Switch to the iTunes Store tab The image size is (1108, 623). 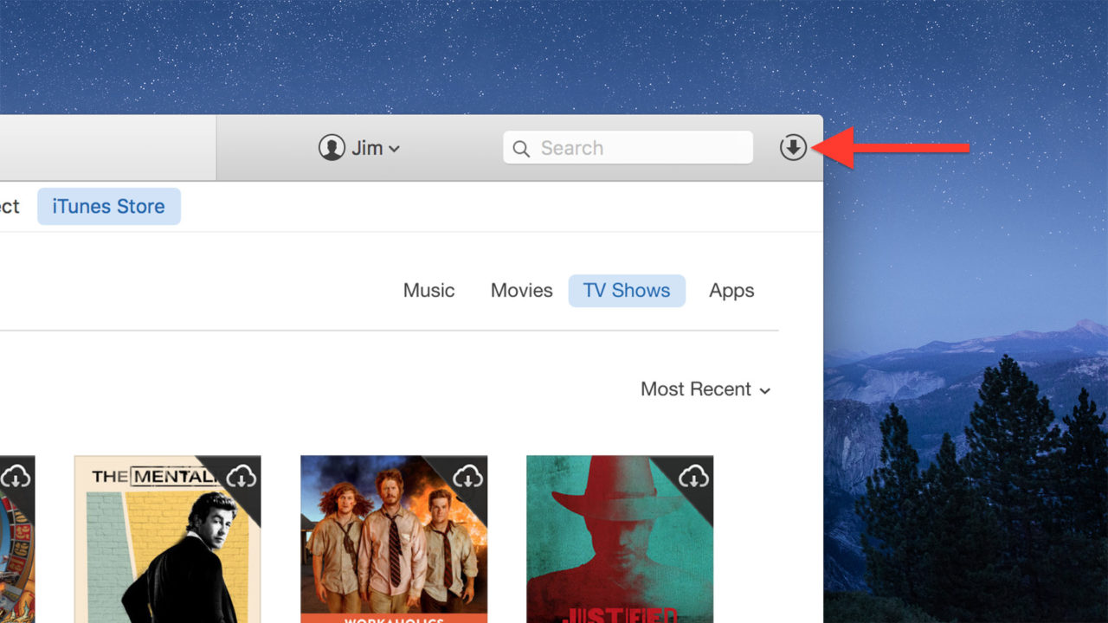pyautogui.click(x=108, y=207)
